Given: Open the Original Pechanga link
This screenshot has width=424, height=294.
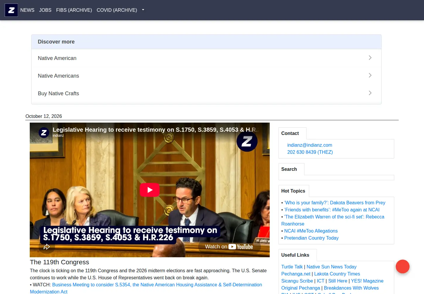Looking at the screenshot, I should click(301, 288).
